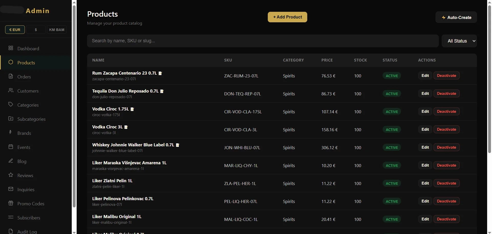
Task: Switch currency to KM BAM
Action: 57,30
